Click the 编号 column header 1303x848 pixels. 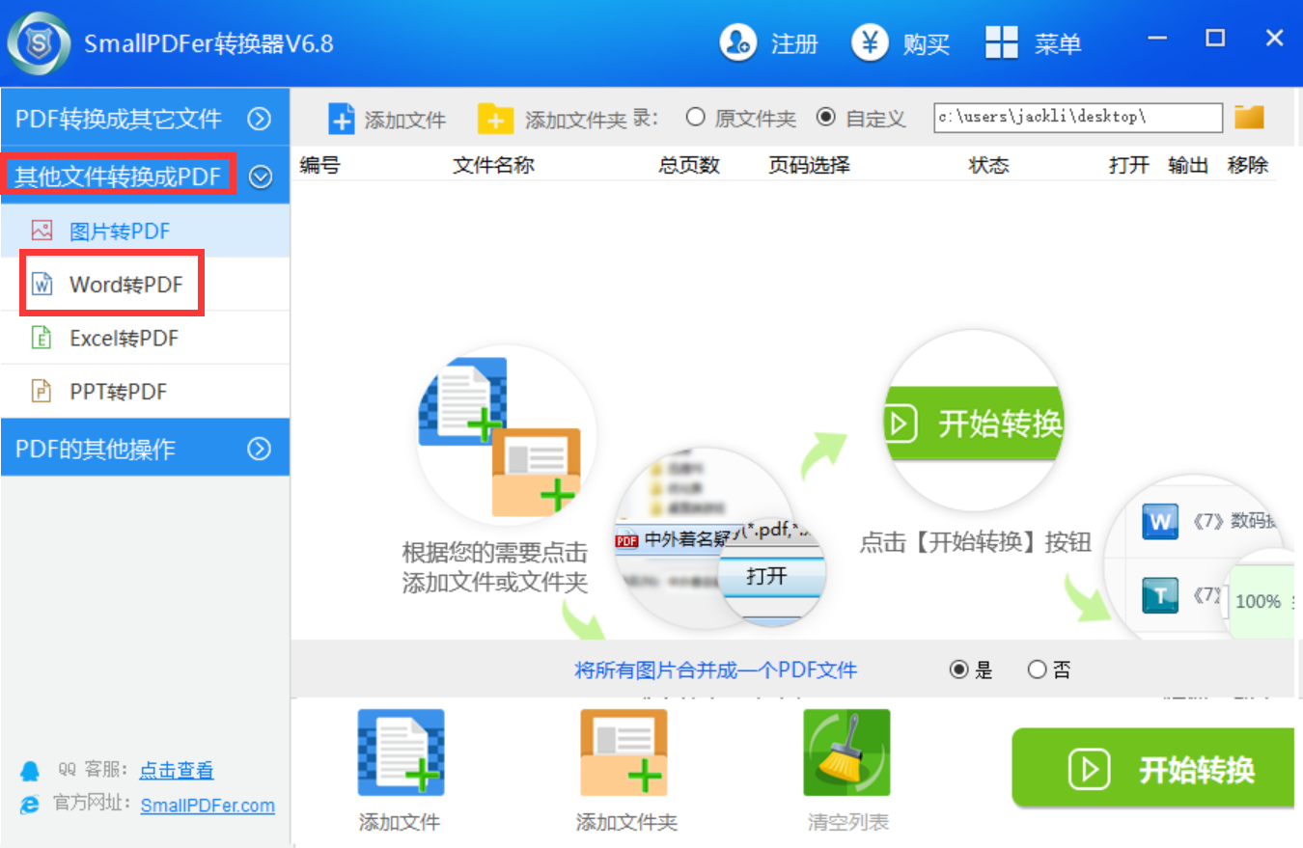[319, 165]
